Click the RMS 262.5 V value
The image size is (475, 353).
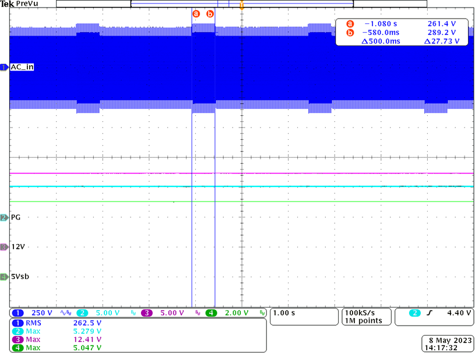click(x=87, y=323)
